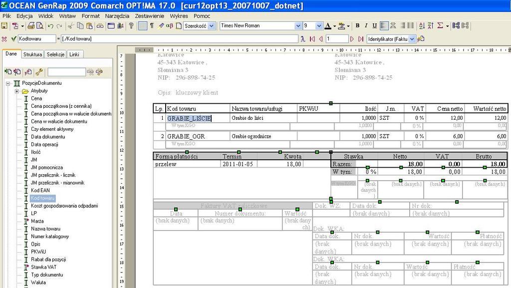Screen dimensions: 511x288
Task: Click the Dane panel search field
Action: 66,72
